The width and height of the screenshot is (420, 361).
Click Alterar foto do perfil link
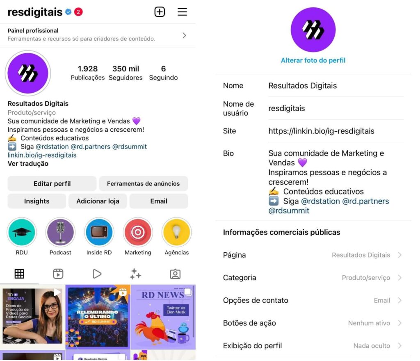pyautogui.click(x=313, y=60)
